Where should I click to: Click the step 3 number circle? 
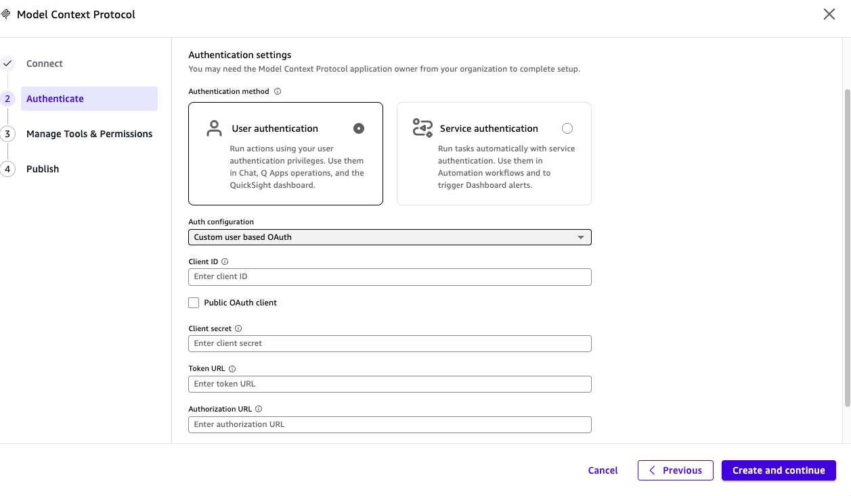pyautogui.click(x=7, y=134)
